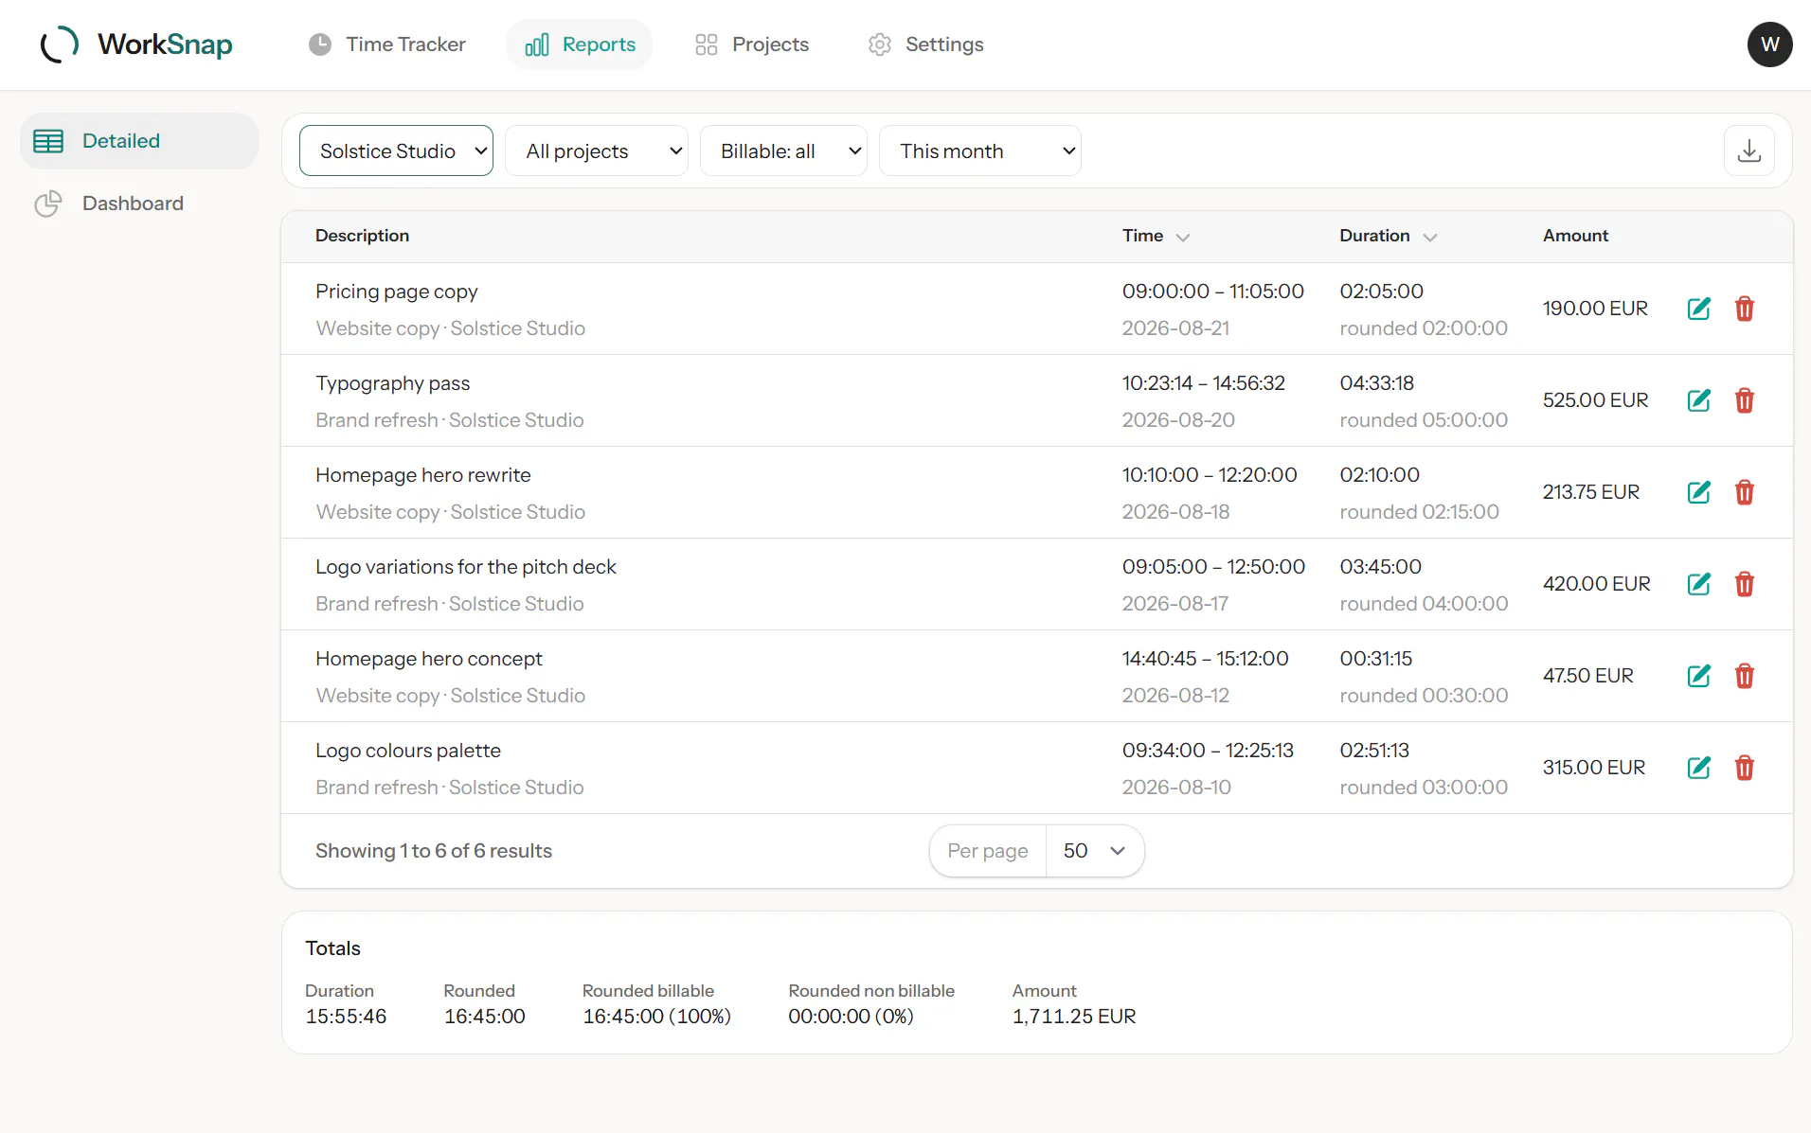Image resolution: width=1811 pixels, height=1133 pixels.
Task: Download the report export
Action: click(x=1748, y=151)
